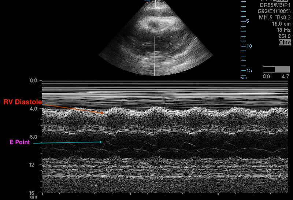Screen dimensions: 293x200
Task: Click the M-mode cursor line in the 2D sector image
Action: click(155, 38)
